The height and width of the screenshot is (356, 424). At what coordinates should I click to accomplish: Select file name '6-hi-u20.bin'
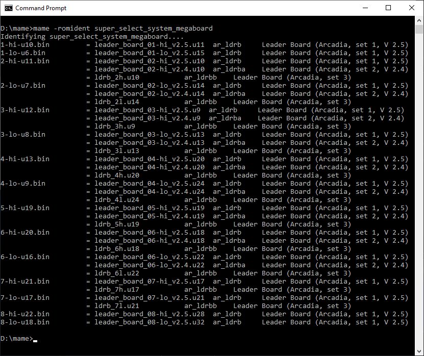pyautogui.click(x=25, y=232)
